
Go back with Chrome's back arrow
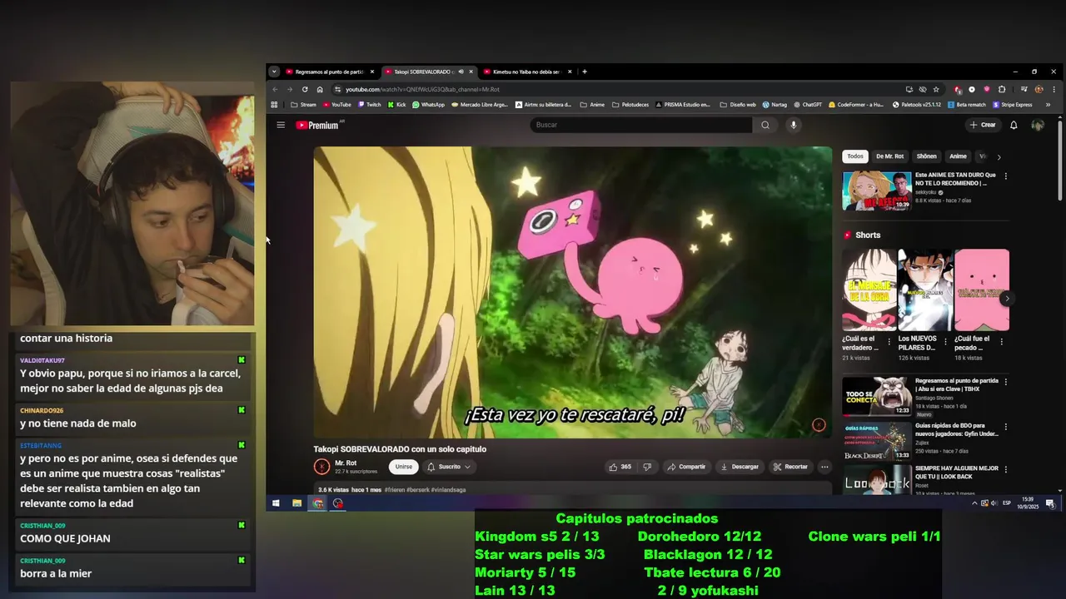click(275, 89)
